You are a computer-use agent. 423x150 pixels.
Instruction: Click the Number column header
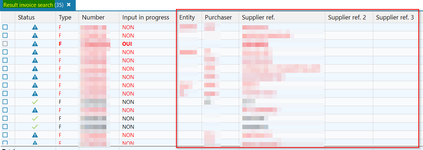pos(93,17)
